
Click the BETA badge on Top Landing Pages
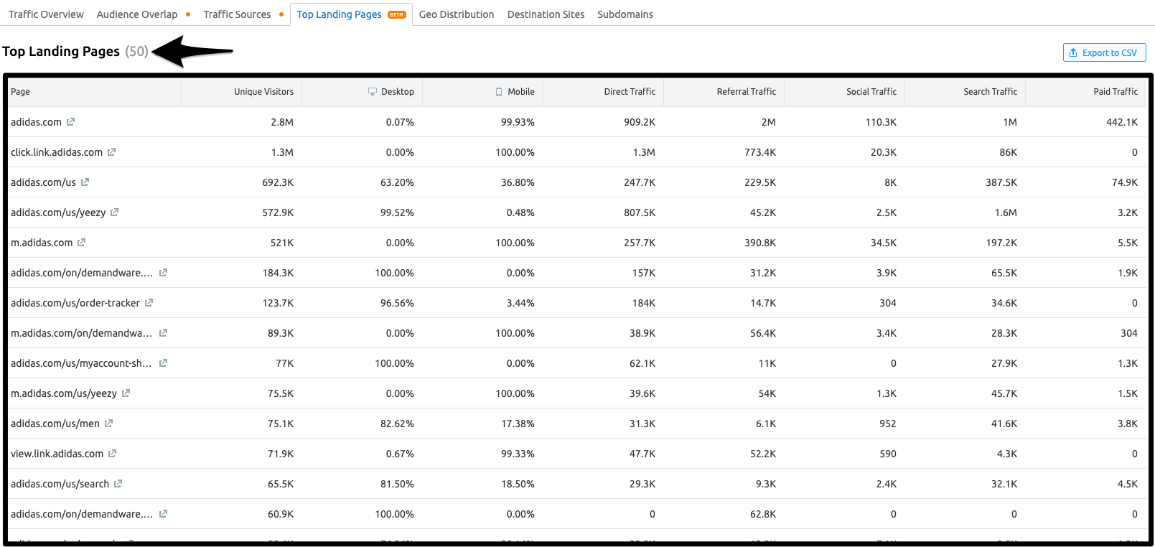click(397, 14)
